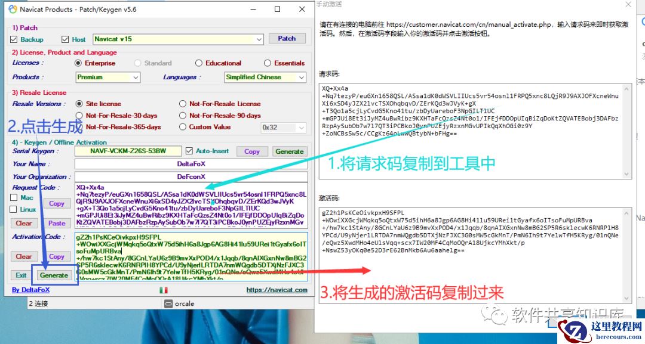645x344 pixels.
Task: Click the 请求码 text area in activation dialog
Action: click(475, 131)
